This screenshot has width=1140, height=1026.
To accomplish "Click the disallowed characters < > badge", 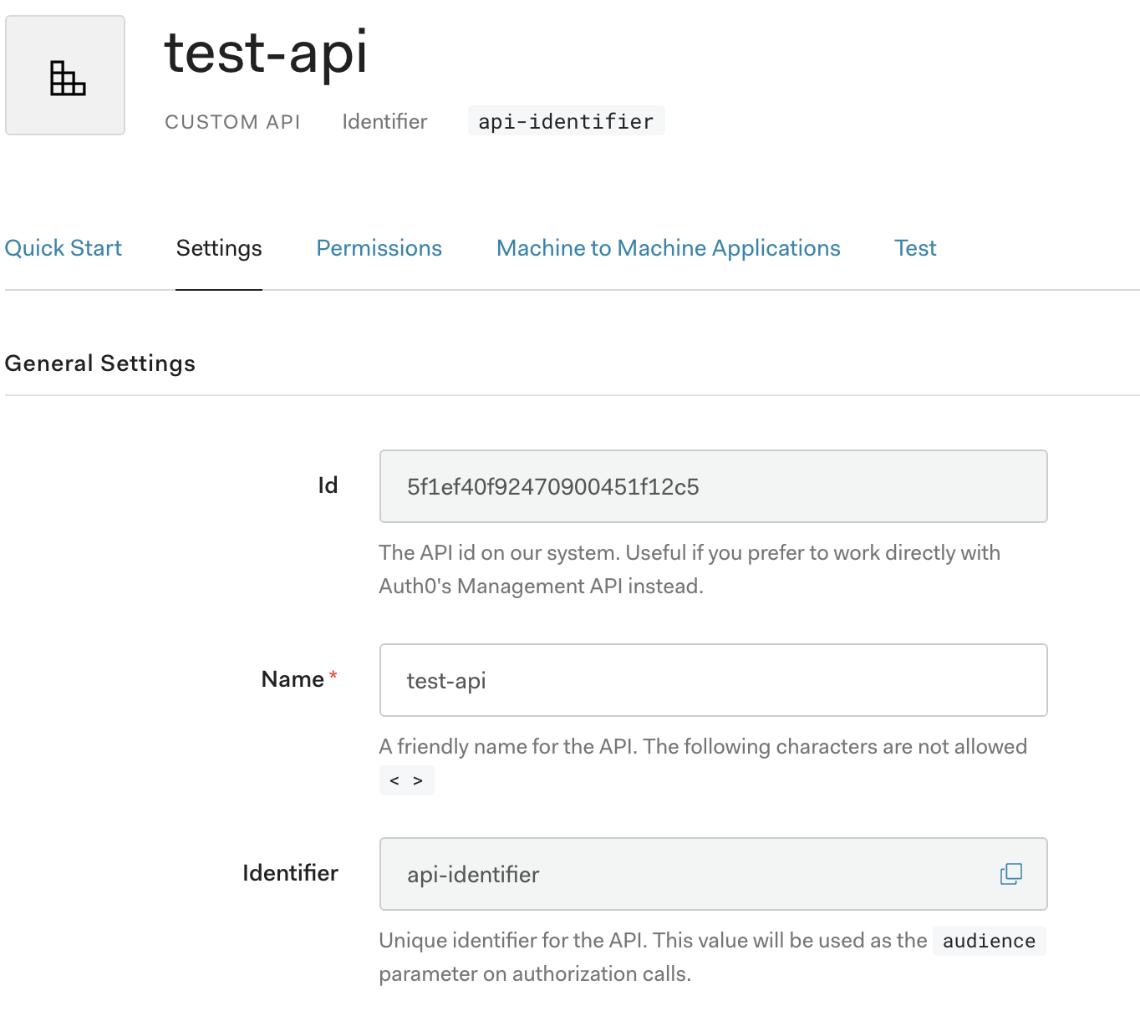I will pyautogui.click(x=406, y=780).
